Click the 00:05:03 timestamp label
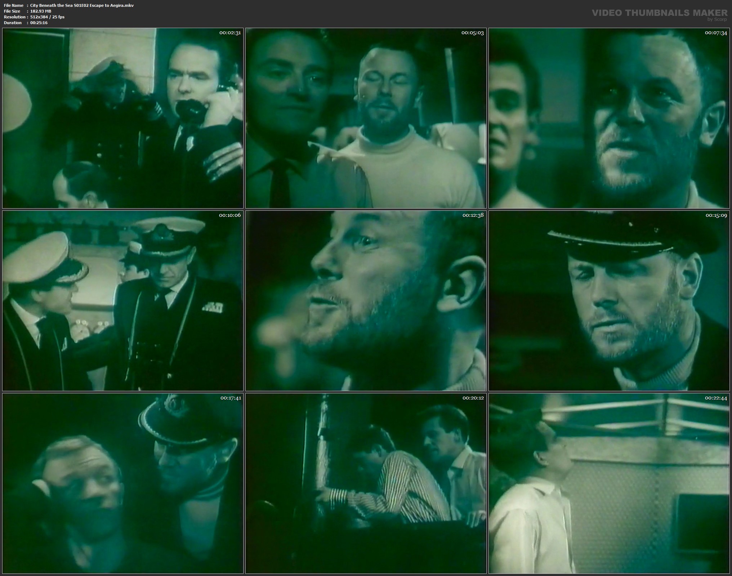 pos(472,33)
